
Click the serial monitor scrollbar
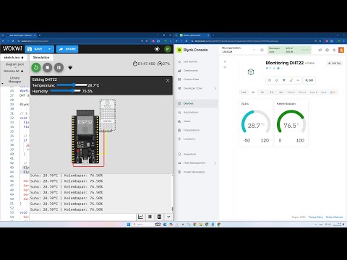[x=172, y=209]
